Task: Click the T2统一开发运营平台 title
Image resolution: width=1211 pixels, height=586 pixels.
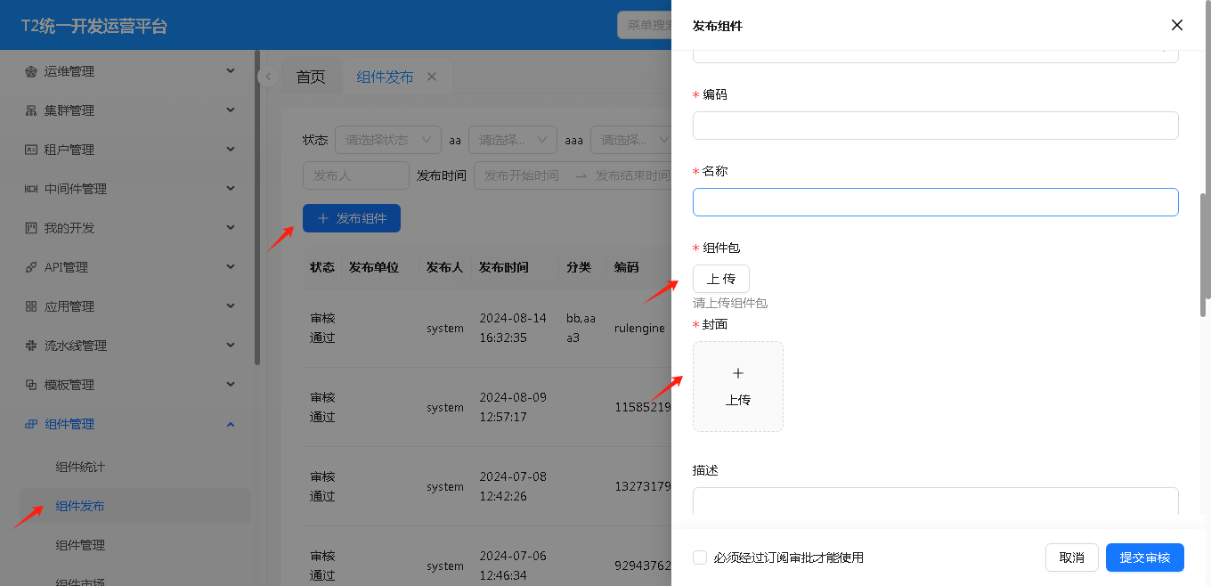Action: click(x=94, y=26)
